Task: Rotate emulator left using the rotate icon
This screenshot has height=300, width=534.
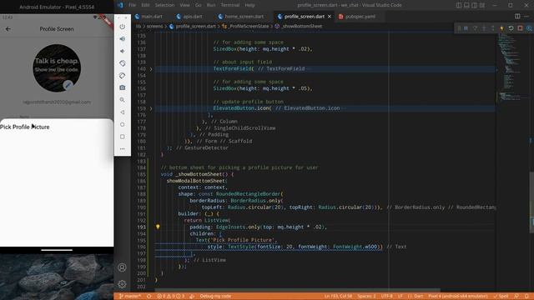Action: pyautogui.click(x=123, y=63)
